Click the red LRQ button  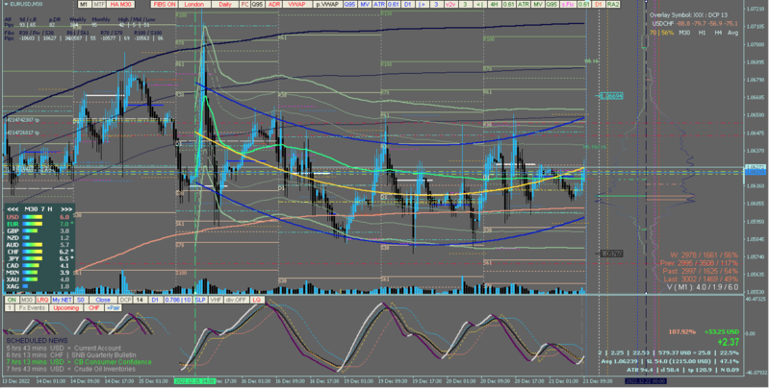[x=42, y=300]
